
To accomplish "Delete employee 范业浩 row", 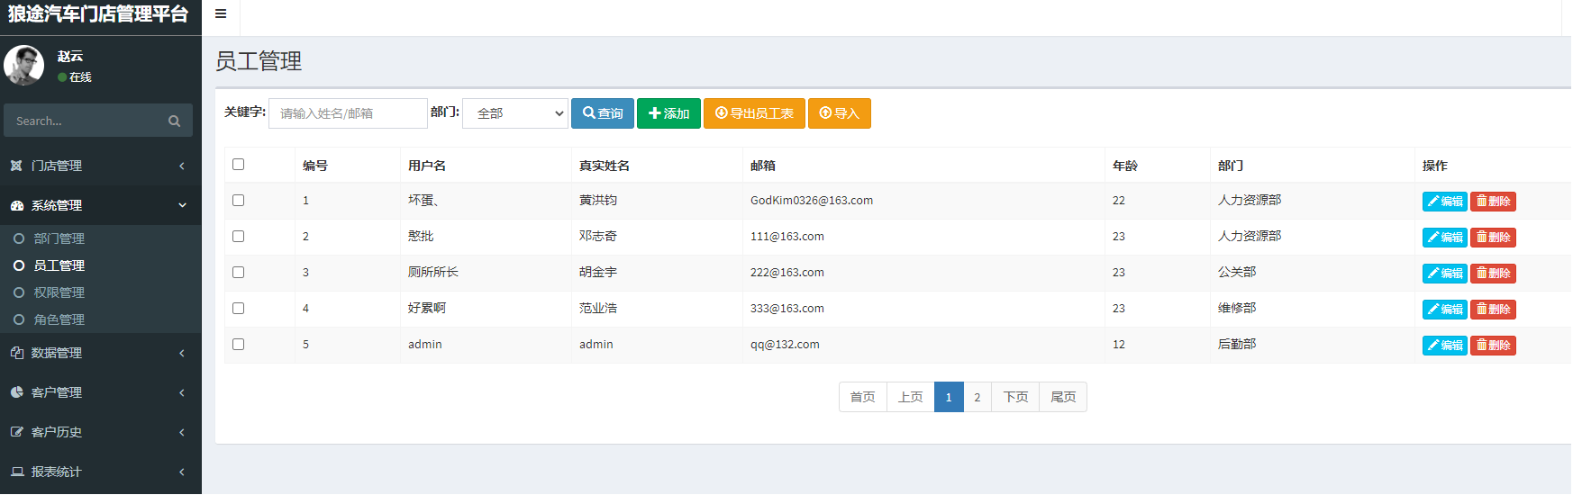I will (x=1493, y=310).
